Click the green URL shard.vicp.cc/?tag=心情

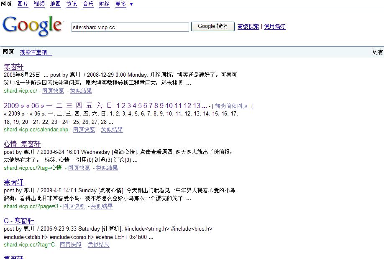coord(33,168)
